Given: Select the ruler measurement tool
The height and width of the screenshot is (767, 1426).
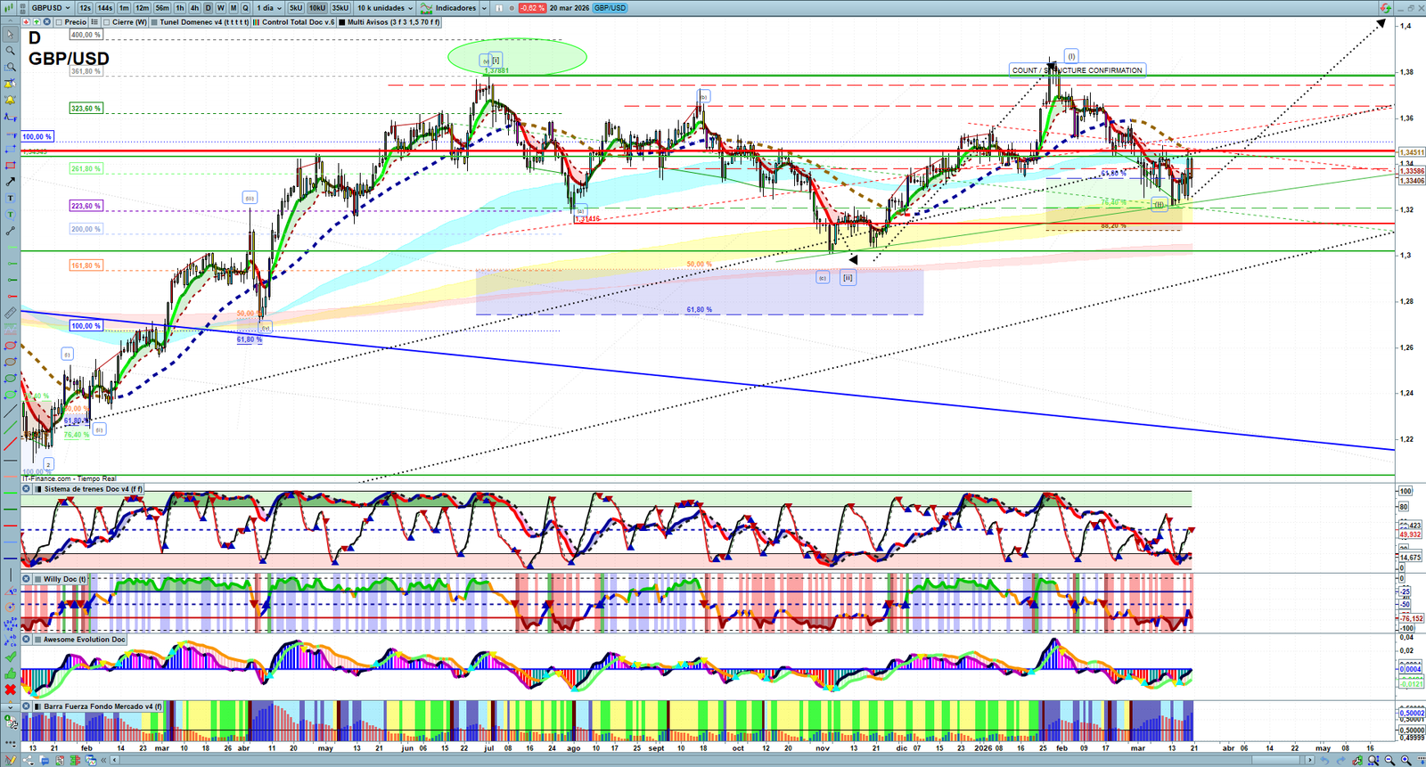Looking at the screenshot, I should [x=10, y=313].
